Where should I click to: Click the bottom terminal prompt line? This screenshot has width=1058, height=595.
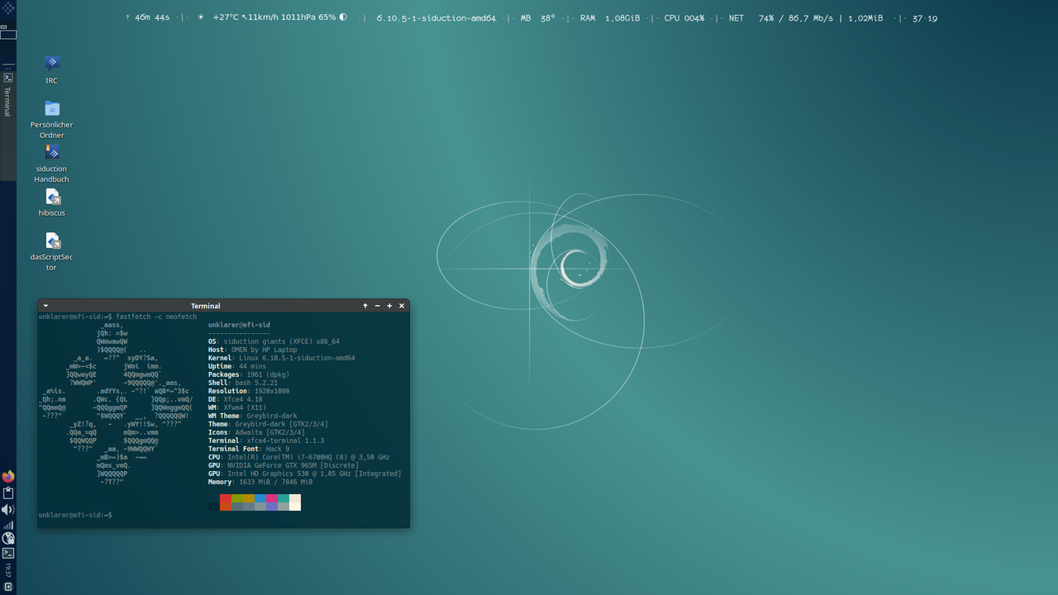pyautogui.click(x=75, y=515)
